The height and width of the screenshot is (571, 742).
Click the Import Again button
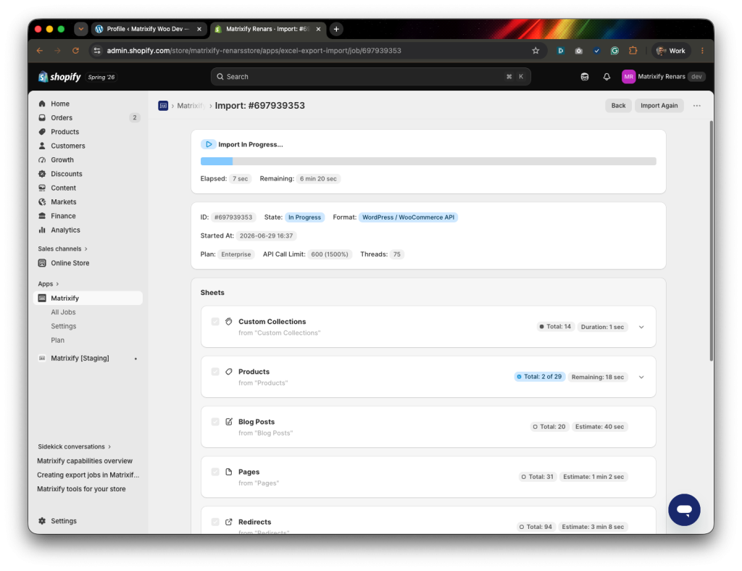[x=659, y=106]
